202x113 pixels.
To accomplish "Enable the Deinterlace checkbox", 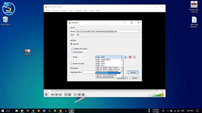I will click(x=73, y=52).
